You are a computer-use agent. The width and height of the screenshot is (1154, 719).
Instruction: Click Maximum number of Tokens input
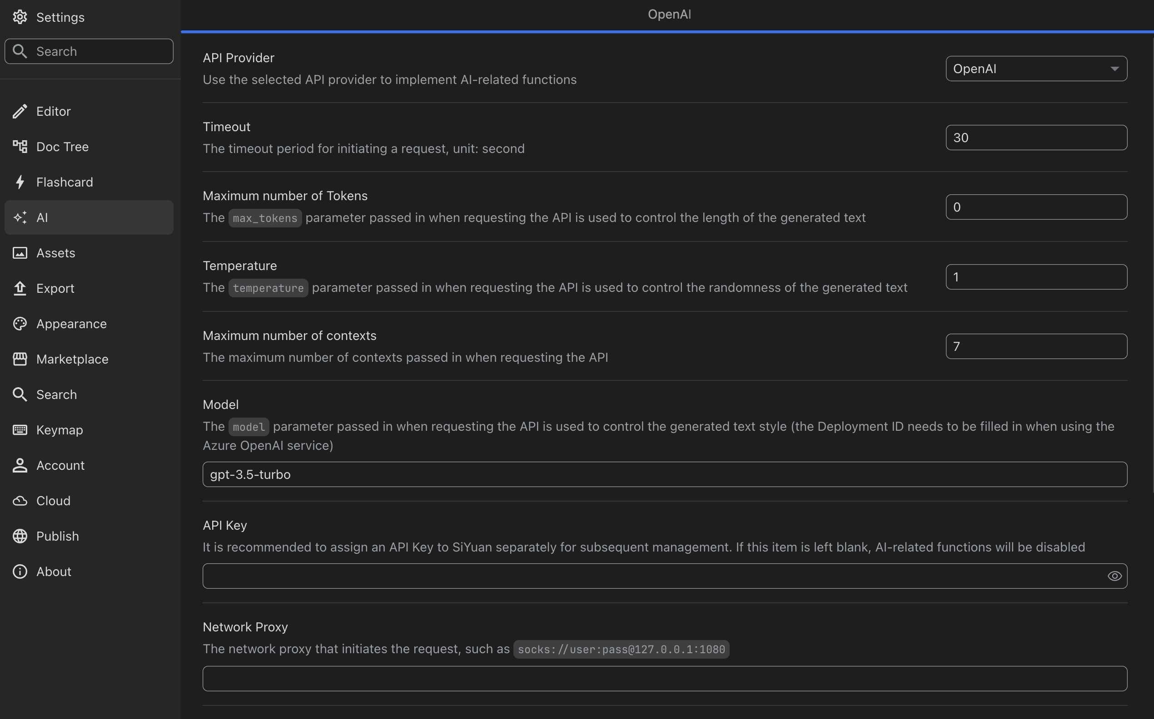click(x=1036, y=207)
